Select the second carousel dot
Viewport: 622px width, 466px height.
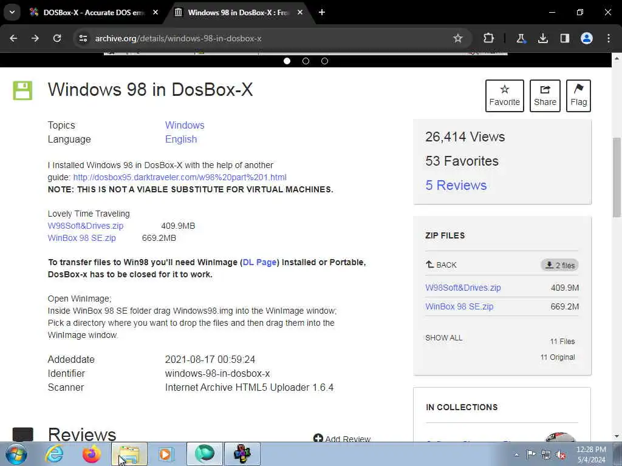pyautogui.click(x=306, y=61)
